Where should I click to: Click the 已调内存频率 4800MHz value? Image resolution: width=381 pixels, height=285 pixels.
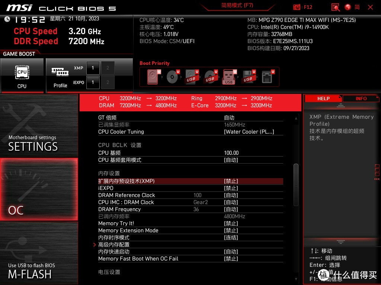pyautogui.click(x=234, y=216)
